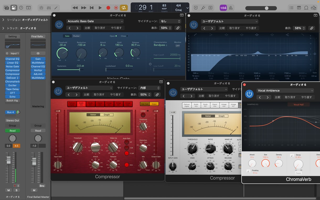The height and width of the screenshot is (200, 320).
Task: Select Graph view in red Compressor
Action: coord(107,115)
